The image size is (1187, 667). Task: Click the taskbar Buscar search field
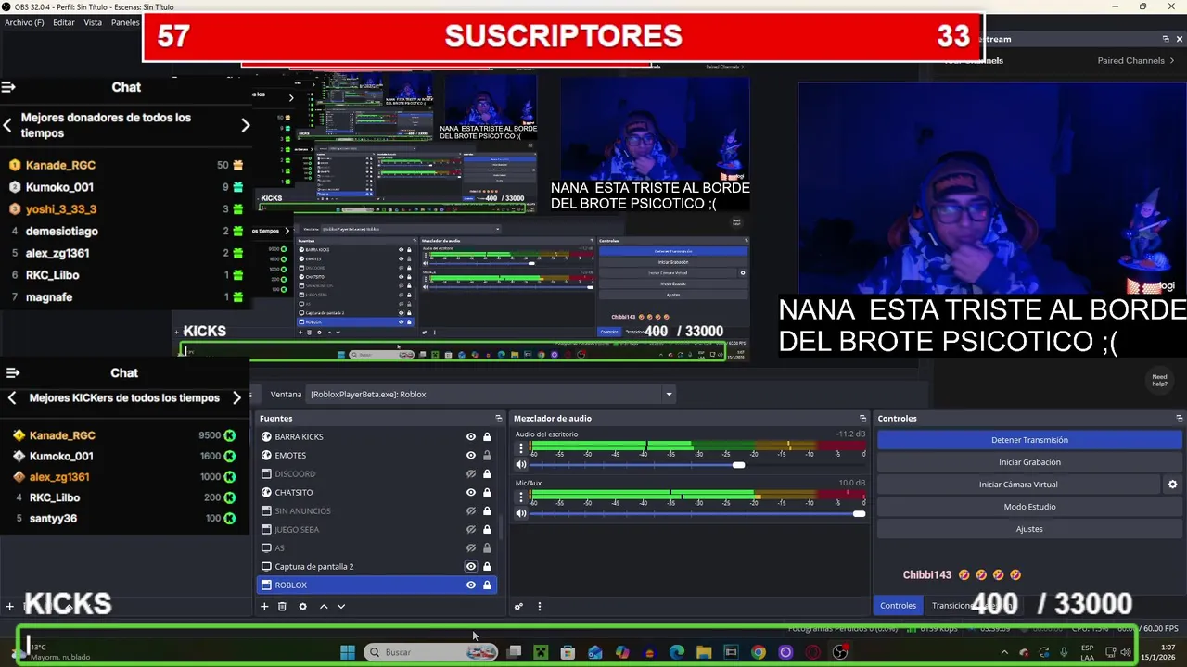pos(431,652)
